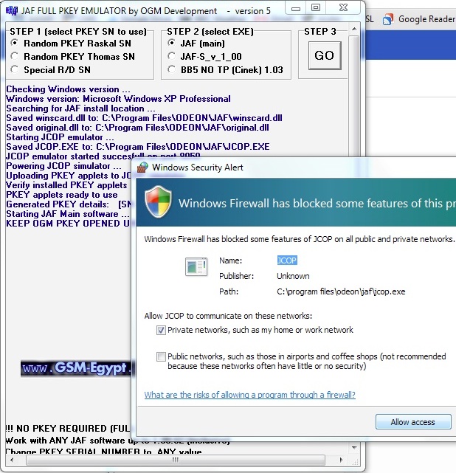Image resolution: width=456 pixels, height=473 pixels.
Task: Maximize the JAF emulator window
Action: 316,8
